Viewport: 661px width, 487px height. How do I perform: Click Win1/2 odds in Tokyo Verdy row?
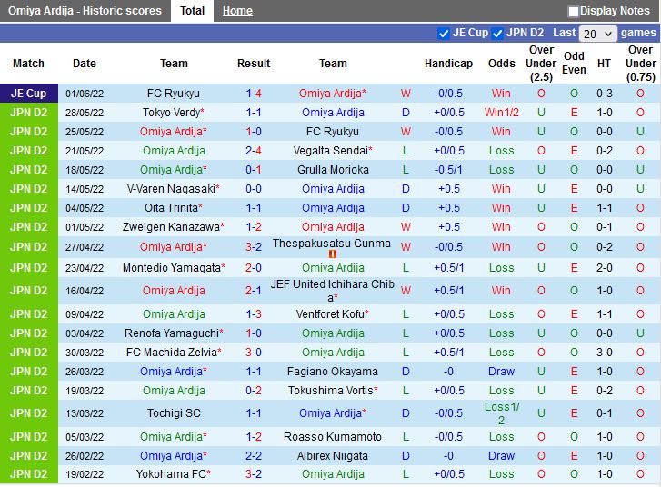502,113
